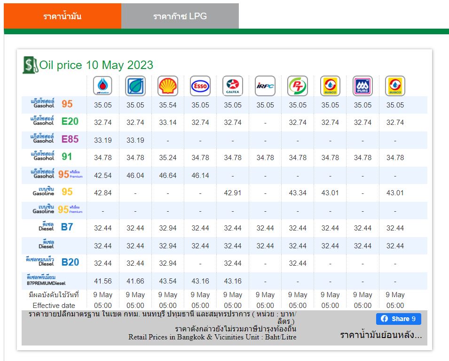Viewport: 449px width, 361px height.
Task: Click the B7 Premium Diesel row label
Action: pyautogui.click(x=46, y=280)
